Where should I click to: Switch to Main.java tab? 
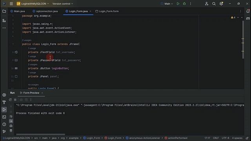coord(18,11)
